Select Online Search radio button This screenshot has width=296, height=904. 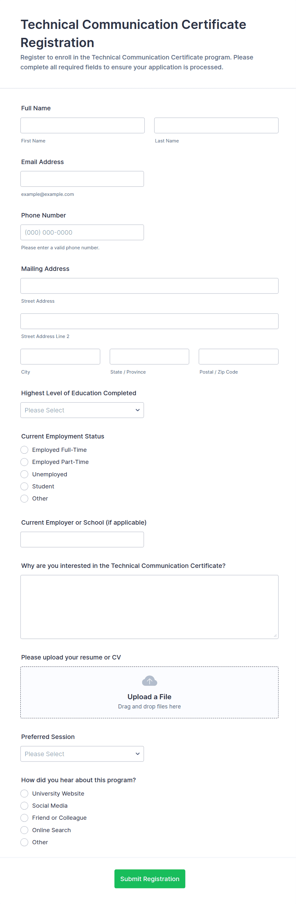point(24,830)
